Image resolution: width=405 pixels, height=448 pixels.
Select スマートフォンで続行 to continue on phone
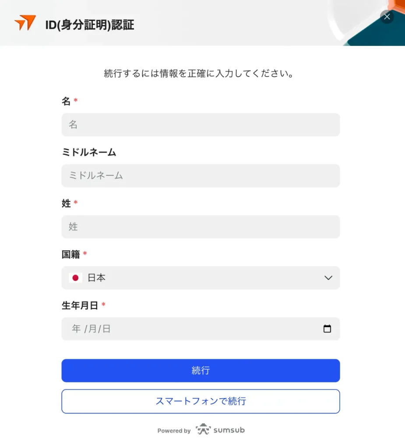coord(201,401)
